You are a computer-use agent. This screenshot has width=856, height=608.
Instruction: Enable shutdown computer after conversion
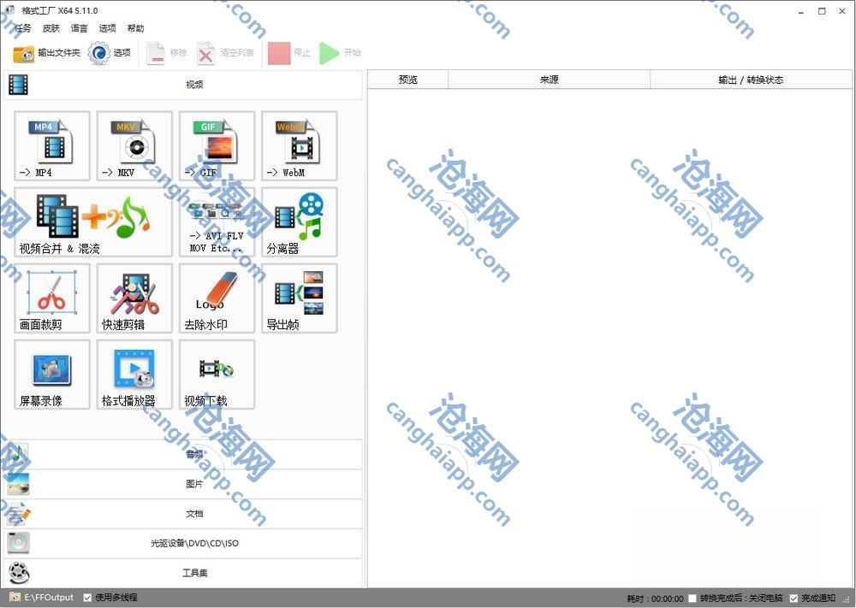pos(692,599)
